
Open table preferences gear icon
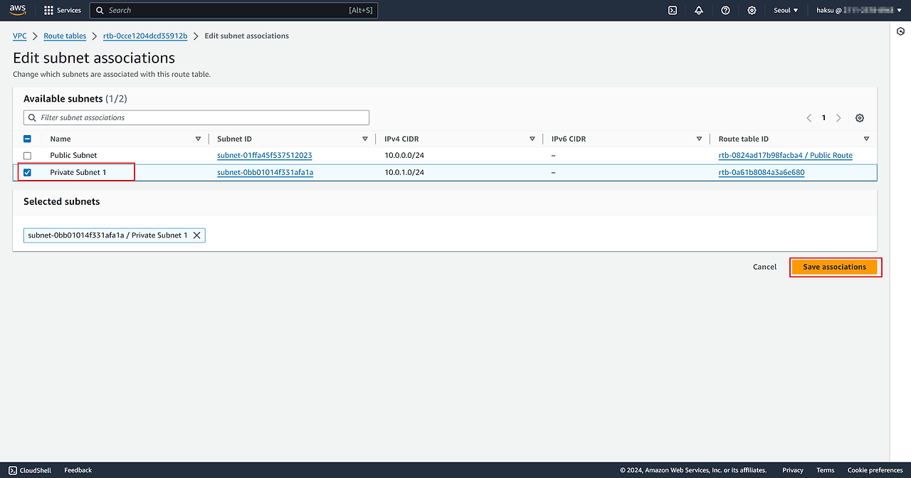tap(860, 118)
